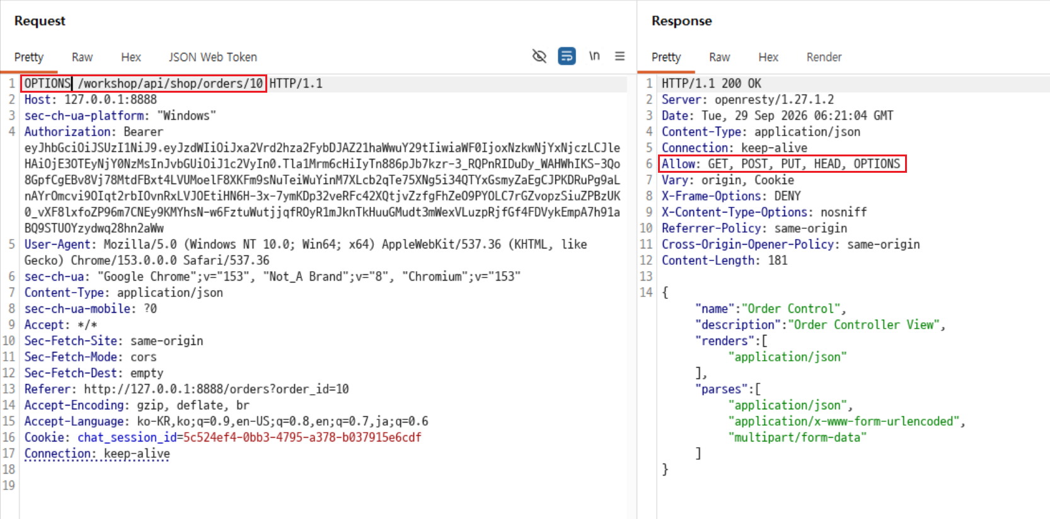Click the Server: openresty/1.27.1.2 header
Viewport: 1050px width, 519px height.
747,100
